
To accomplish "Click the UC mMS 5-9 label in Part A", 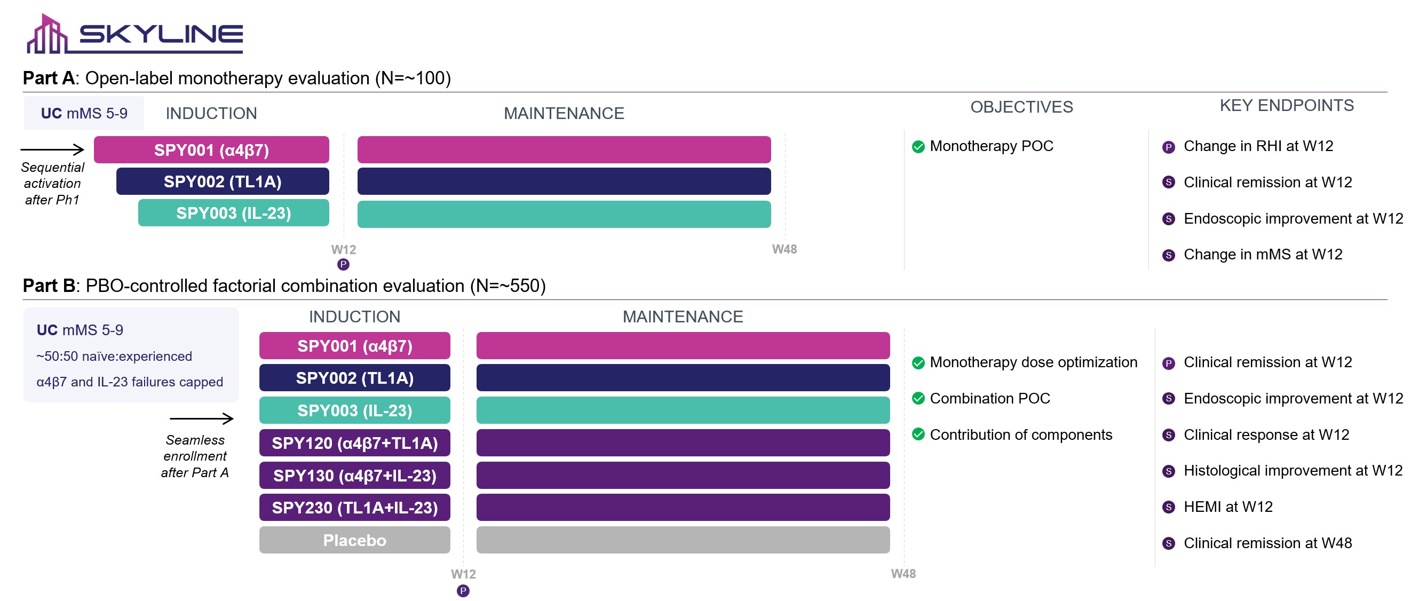I will coord(84,114).
